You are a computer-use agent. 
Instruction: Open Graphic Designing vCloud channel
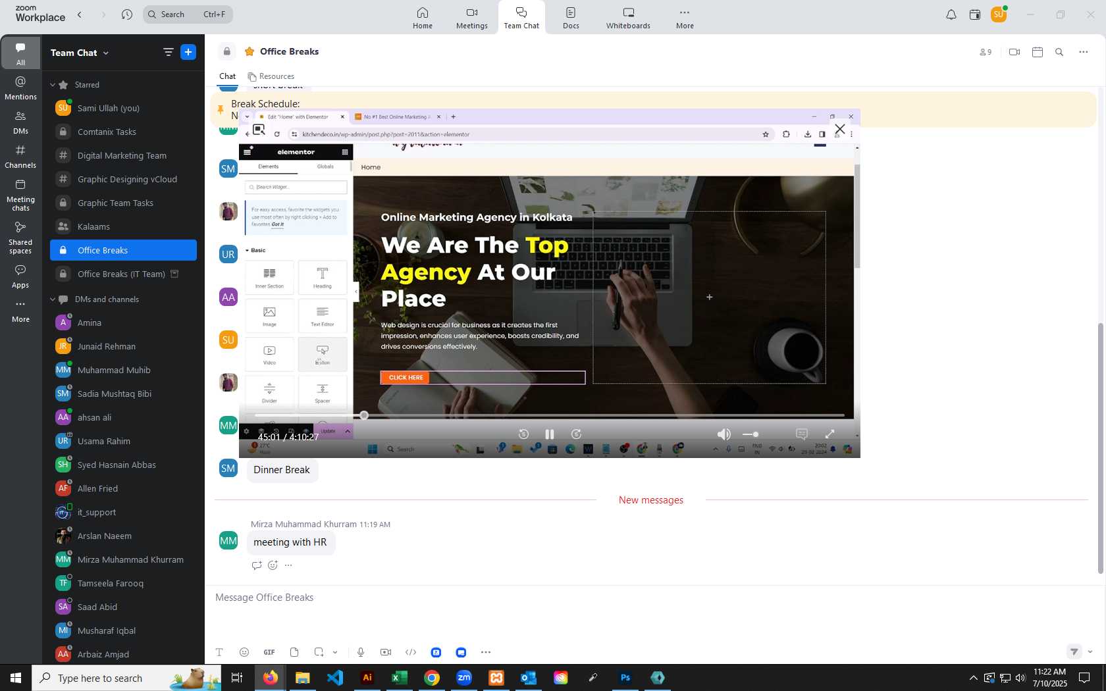pos(123,179)
